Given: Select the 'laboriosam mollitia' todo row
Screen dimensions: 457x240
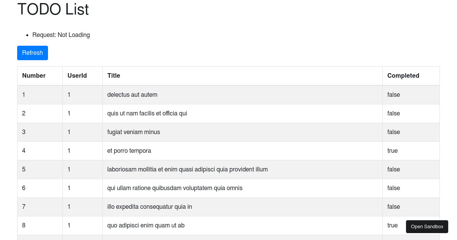Looking at the screenshot, I should 187,169.
